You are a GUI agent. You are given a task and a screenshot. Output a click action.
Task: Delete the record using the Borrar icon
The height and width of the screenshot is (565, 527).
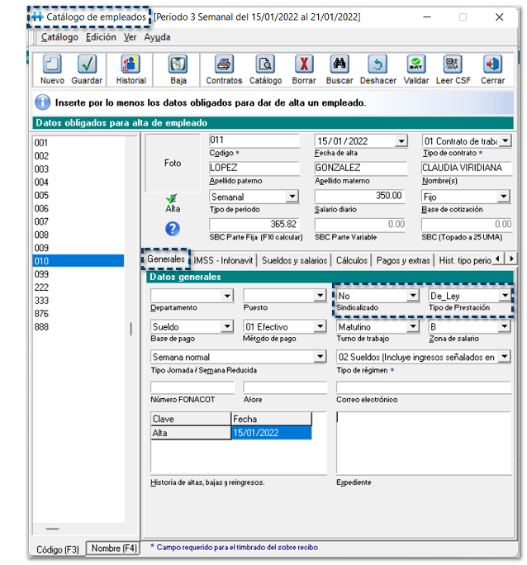point(304,64)
